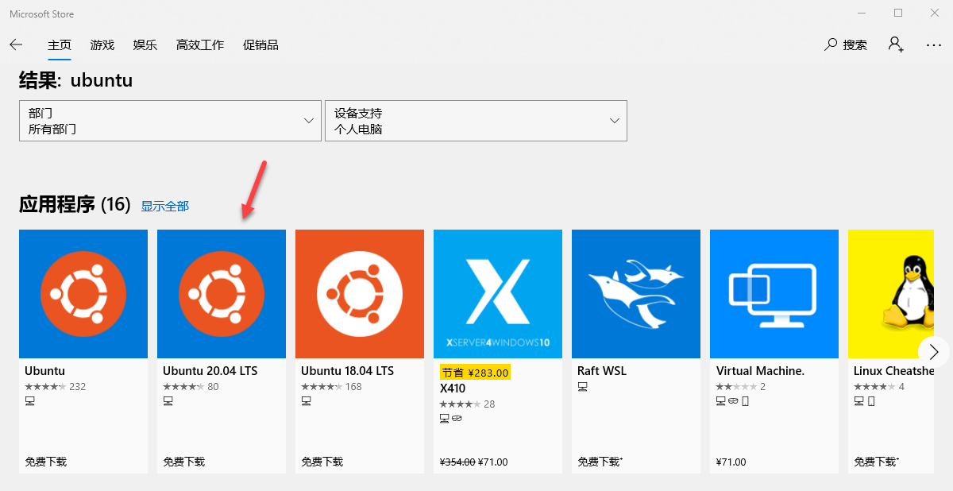Switch to the 娱乐 tab
The width and height of the screenshot is (953, 491).
[x=145, y=45]
